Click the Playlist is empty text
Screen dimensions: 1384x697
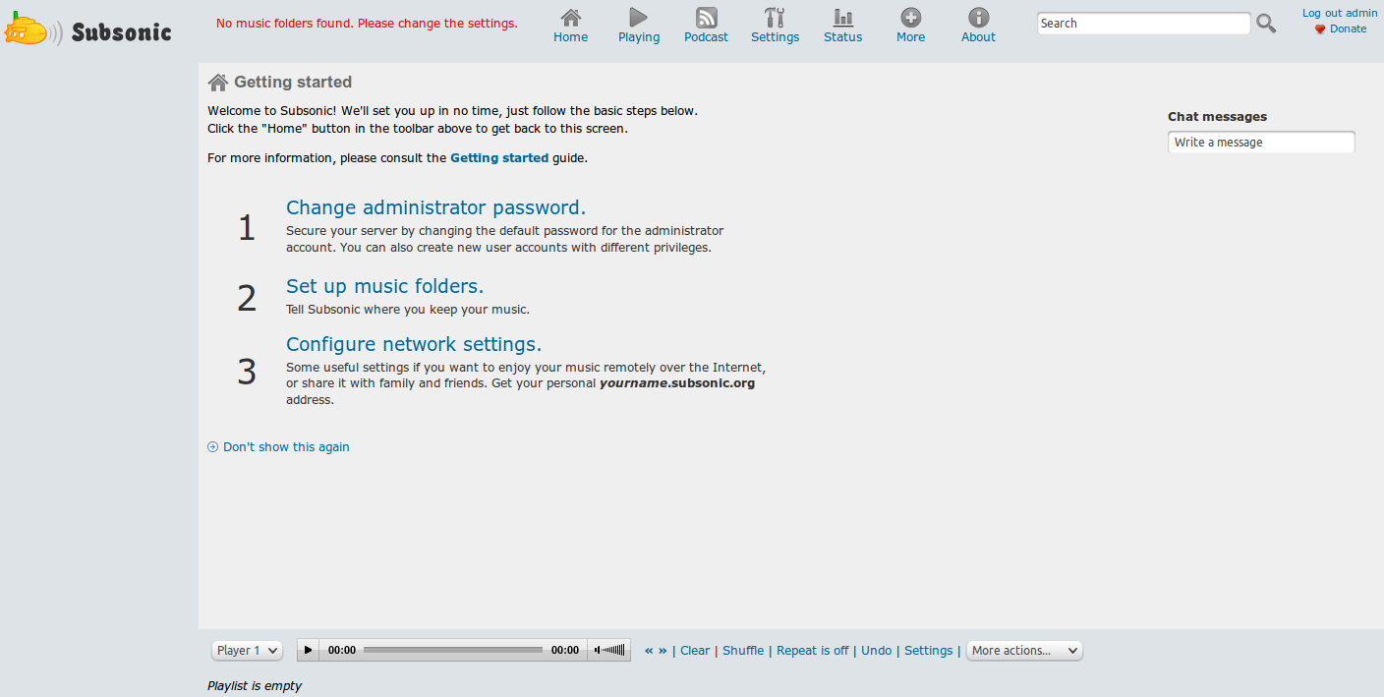coord(255,686)
